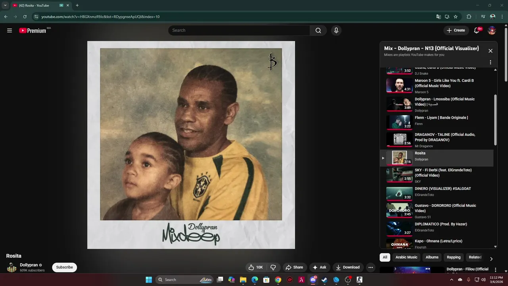Share the Rosita video

[x=294, y=267]
